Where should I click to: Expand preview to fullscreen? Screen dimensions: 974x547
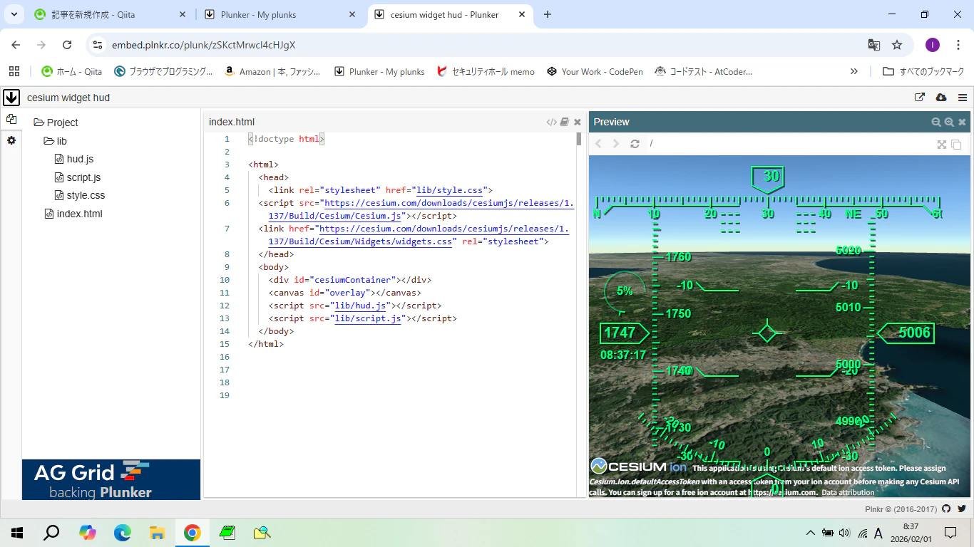pos(942,144)
